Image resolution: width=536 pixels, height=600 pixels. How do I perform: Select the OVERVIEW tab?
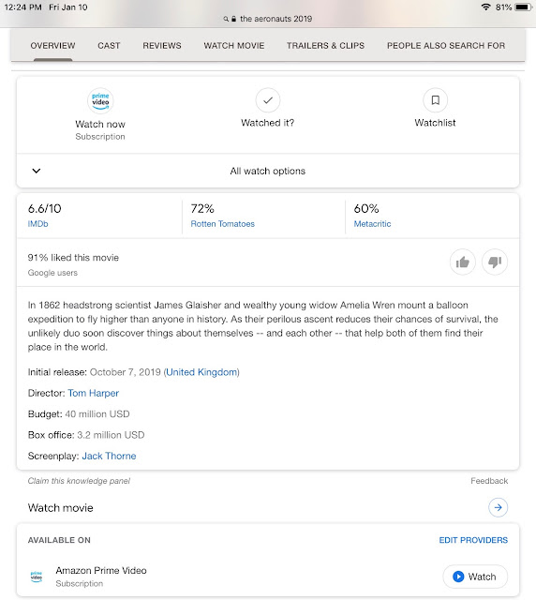coord(52,46)
